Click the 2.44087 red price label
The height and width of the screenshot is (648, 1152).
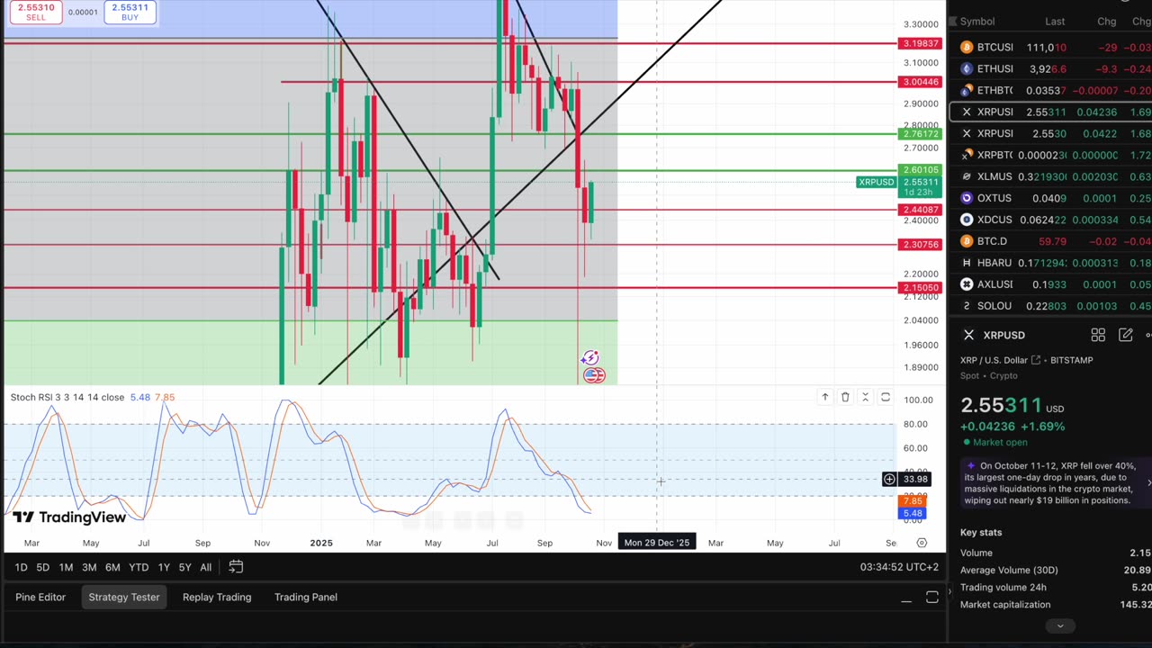(x=921, y=210)
